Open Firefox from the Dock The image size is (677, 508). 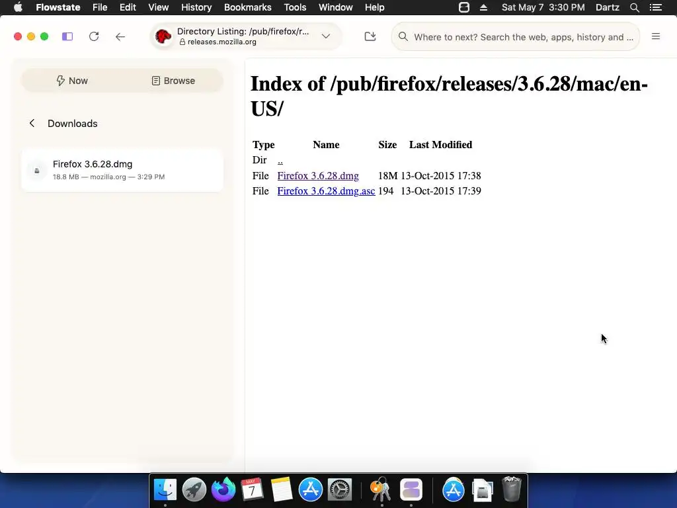click(x=223, y=489)
